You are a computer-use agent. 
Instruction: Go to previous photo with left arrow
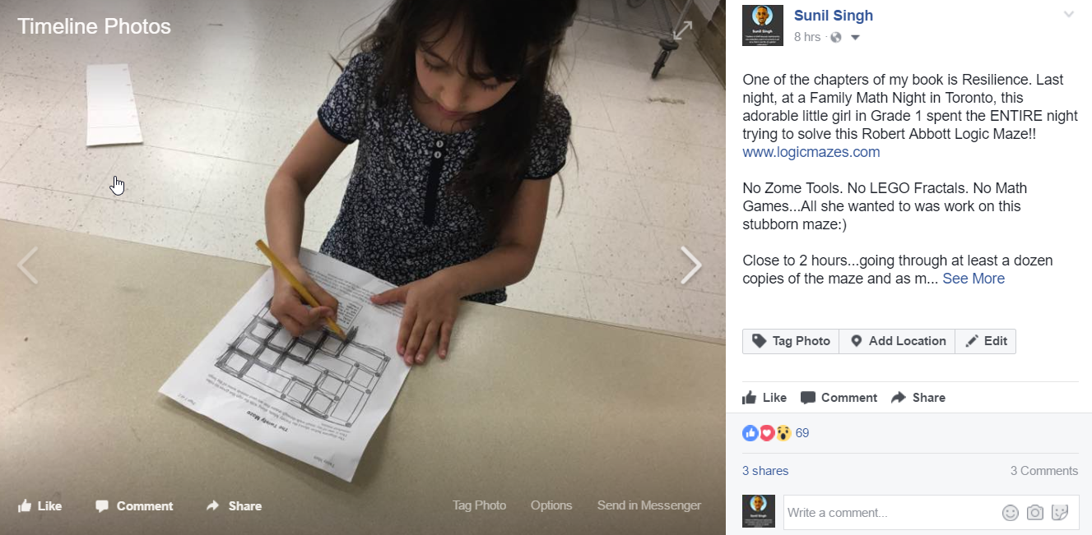[x=28, y=265]
